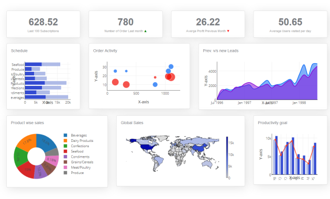The height and width of the screenshot is (199, 330).
Task: Click the Schedule card title
Action: tap(19, 51)
